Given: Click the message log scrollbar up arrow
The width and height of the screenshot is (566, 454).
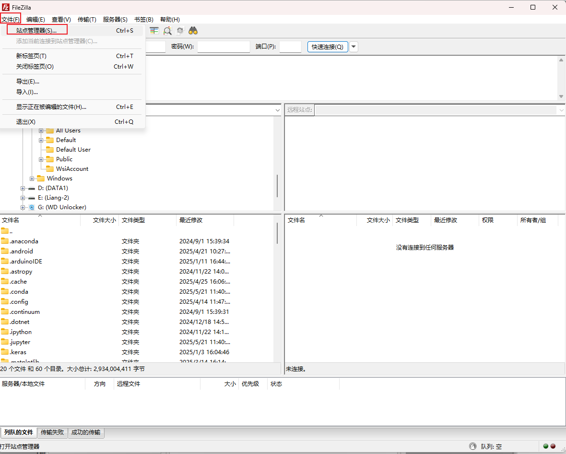Looking at the screenshot, I should point(561,60).
